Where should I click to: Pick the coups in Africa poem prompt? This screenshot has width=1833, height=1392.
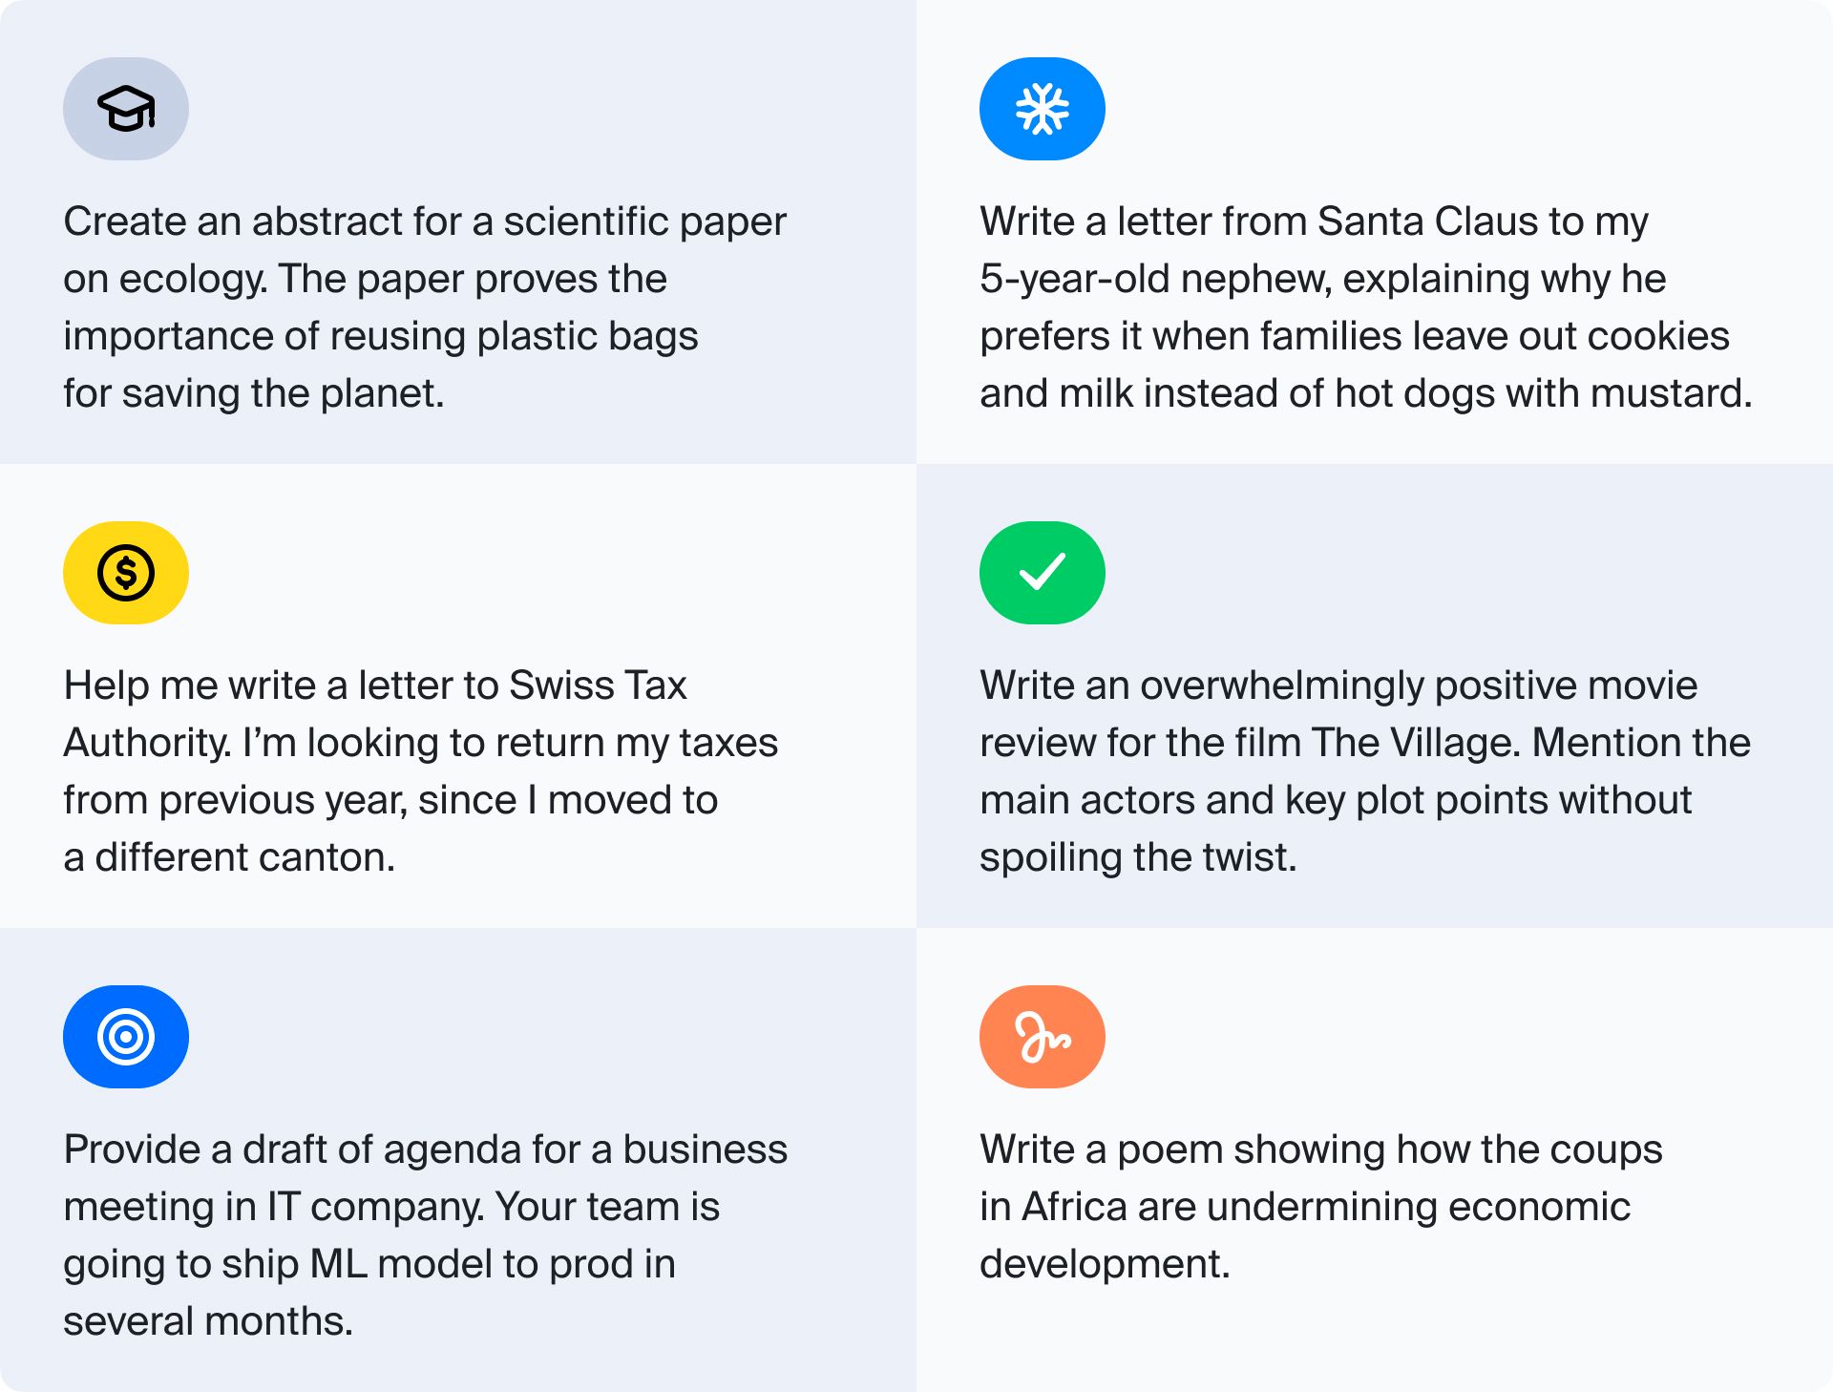pyautogui.click(x=1321, y=1207)
